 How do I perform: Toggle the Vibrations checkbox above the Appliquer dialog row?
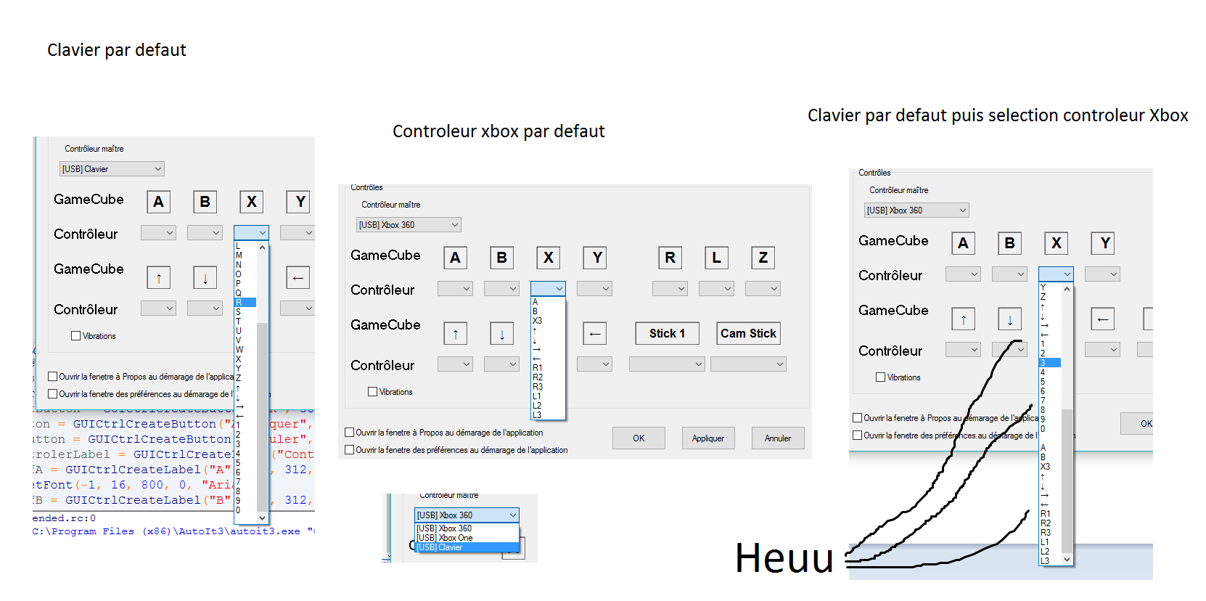(373, 392)
